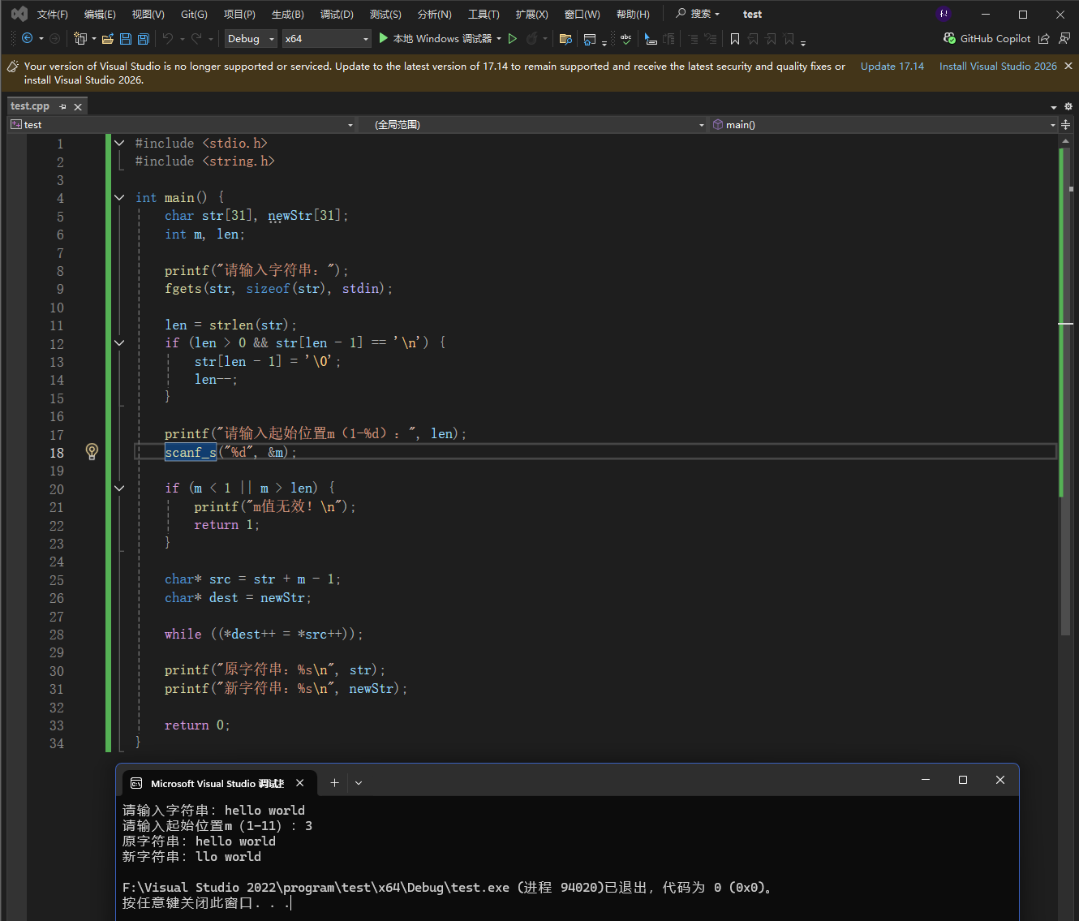The image size is (1079, 921).
Task: Save test.cpp with the save icon
Action: pos(126,38)
